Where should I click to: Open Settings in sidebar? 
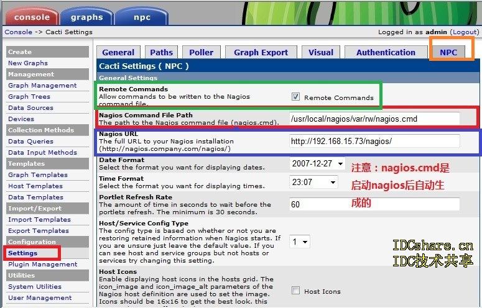coord(23,253)
